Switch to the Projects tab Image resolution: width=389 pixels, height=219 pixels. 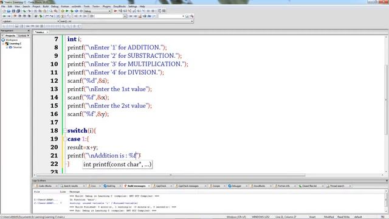coord(10,36)
